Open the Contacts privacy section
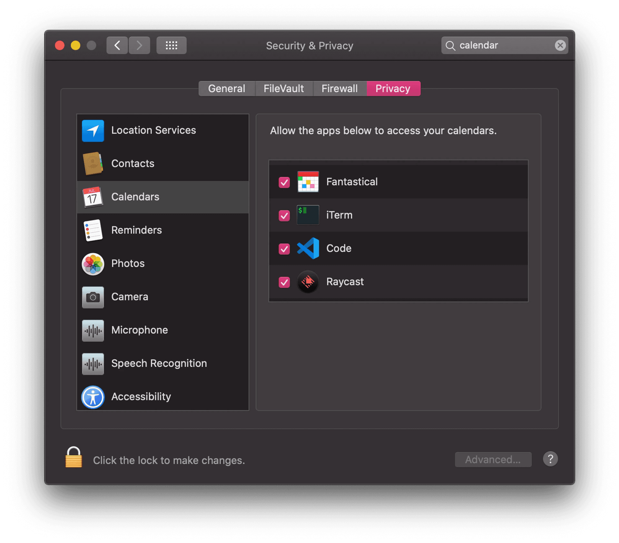This screenshot has height=543, width=619. click(x=133, y=163)
